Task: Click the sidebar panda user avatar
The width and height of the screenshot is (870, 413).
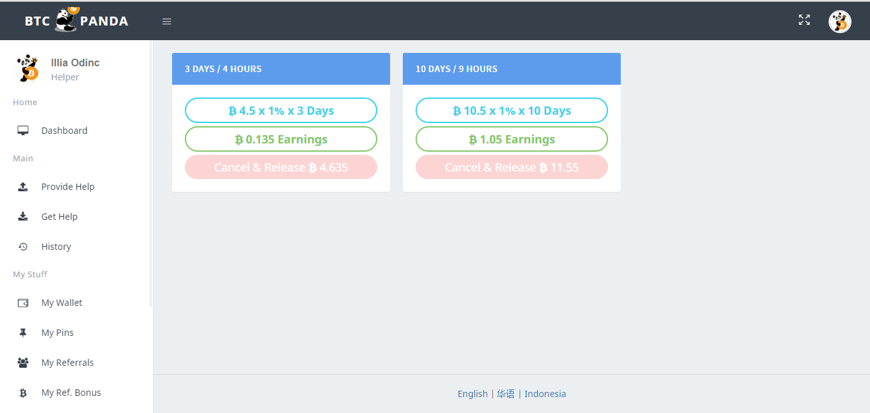Action: [x=27, y=68]
